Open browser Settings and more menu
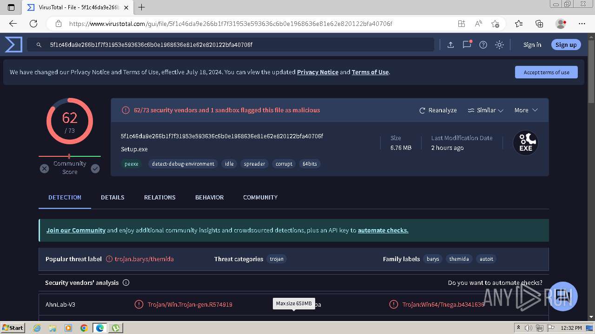Viewport: 595px width, 334px height. coord(582,24)
